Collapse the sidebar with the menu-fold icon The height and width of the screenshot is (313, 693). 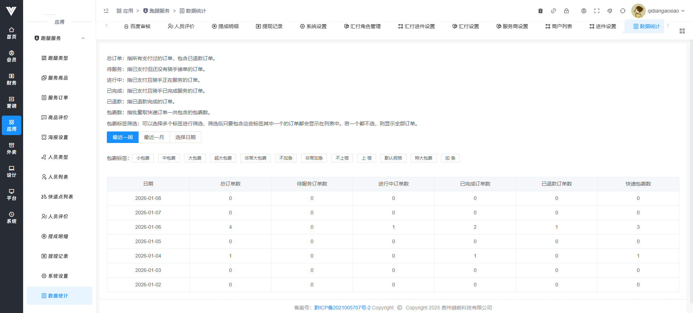click(106, 11)
